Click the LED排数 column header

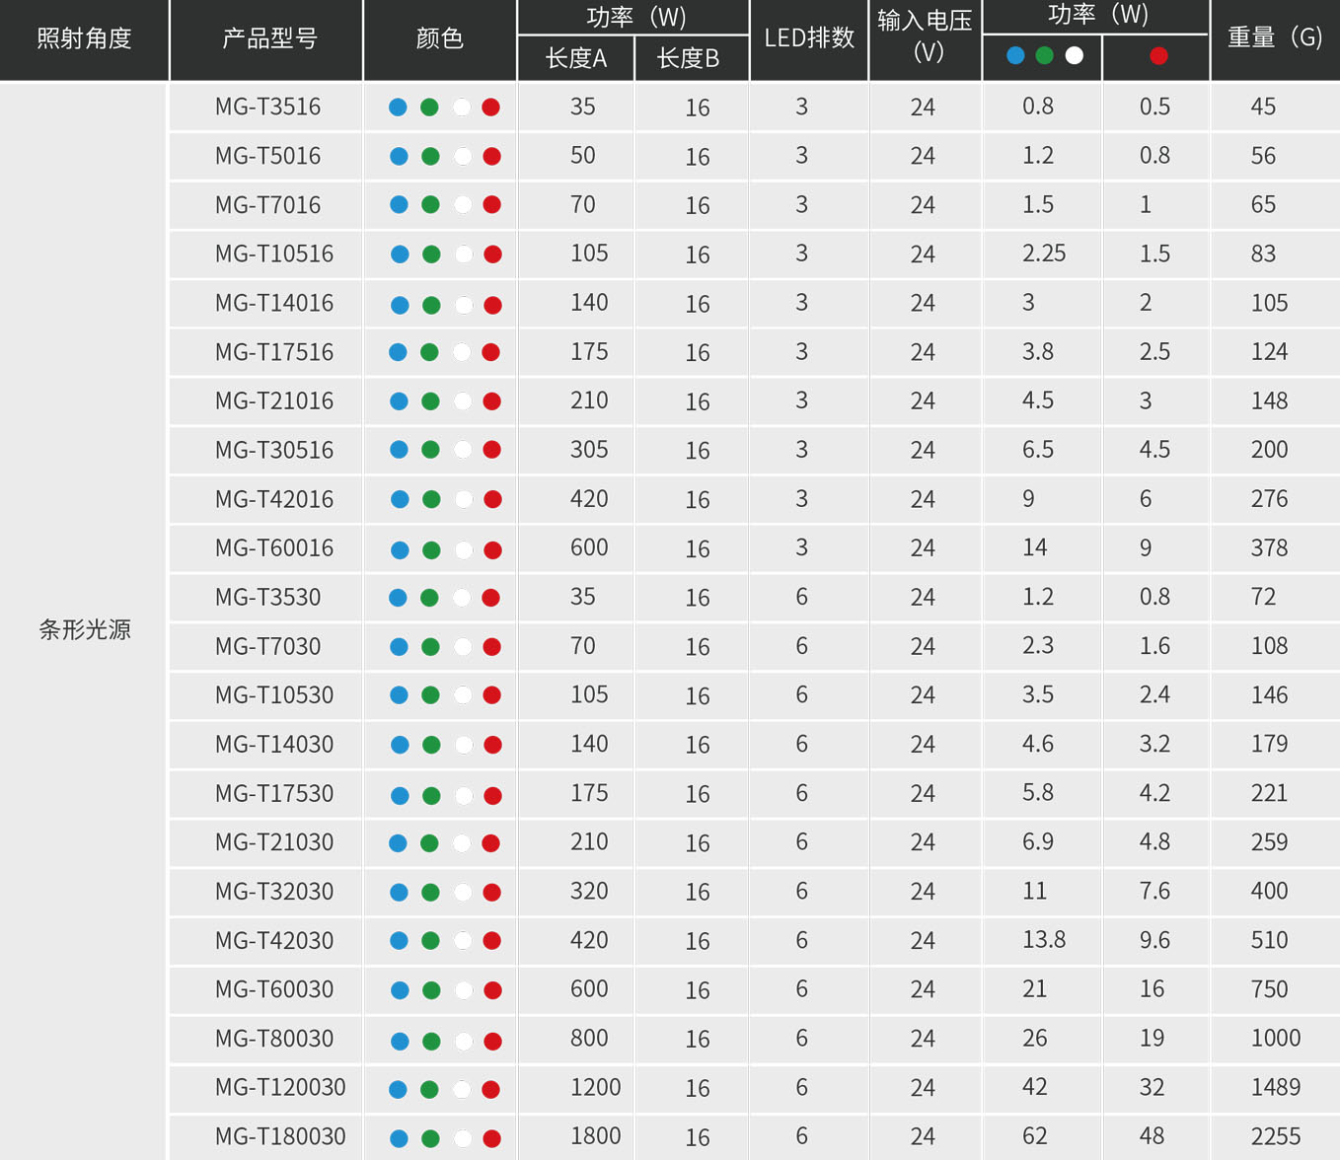(809, 37)
